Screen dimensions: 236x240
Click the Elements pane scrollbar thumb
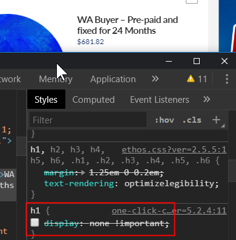[21, 146]
